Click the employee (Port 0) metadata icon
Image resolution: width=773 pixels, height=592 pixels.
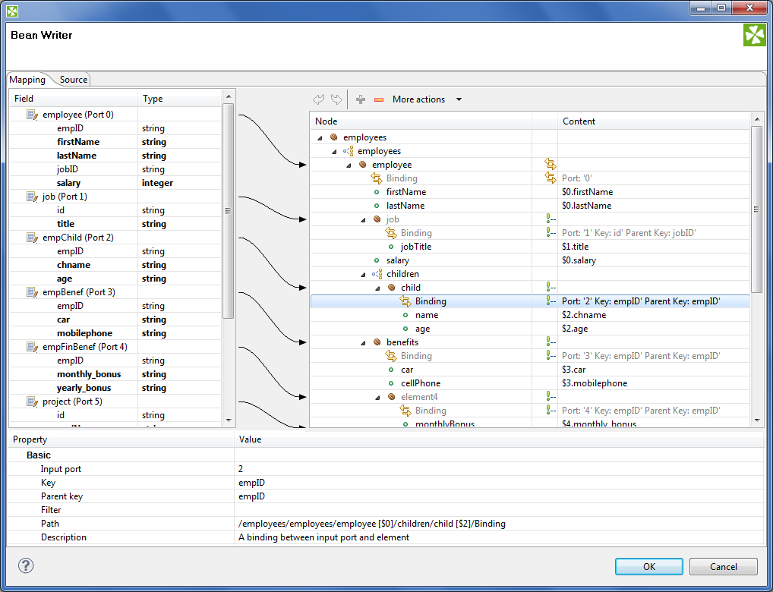click(32, 115)
